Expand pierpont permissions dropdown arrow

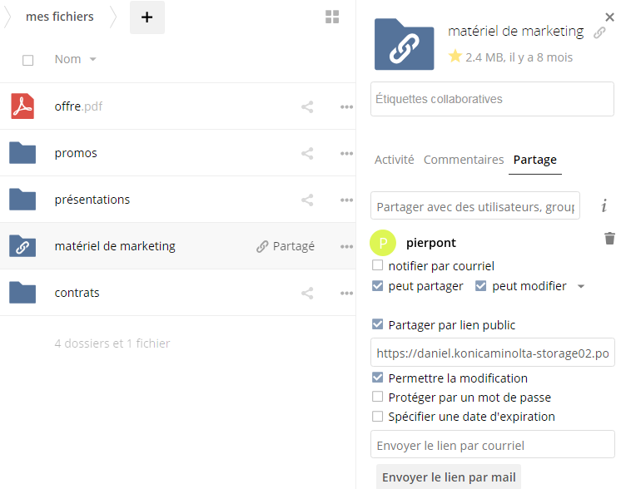(580, 287)
